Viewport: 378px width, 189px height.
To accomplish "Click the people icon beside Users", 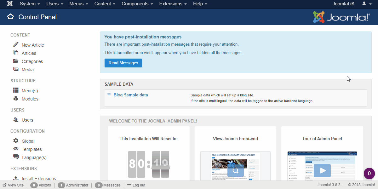I will click(x=16, y=120).
